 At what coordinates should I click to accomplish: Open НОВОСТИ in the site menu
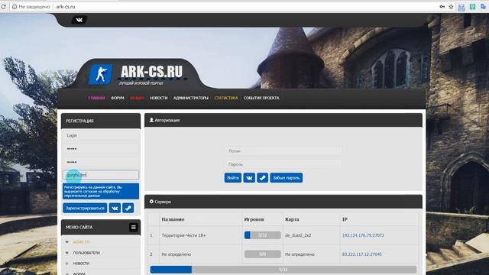point(81,264)
